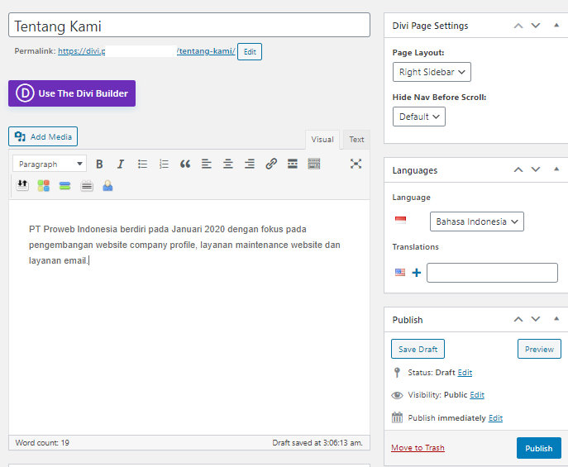Insert Read More tag
568x467 pixels.
(293, 164)
